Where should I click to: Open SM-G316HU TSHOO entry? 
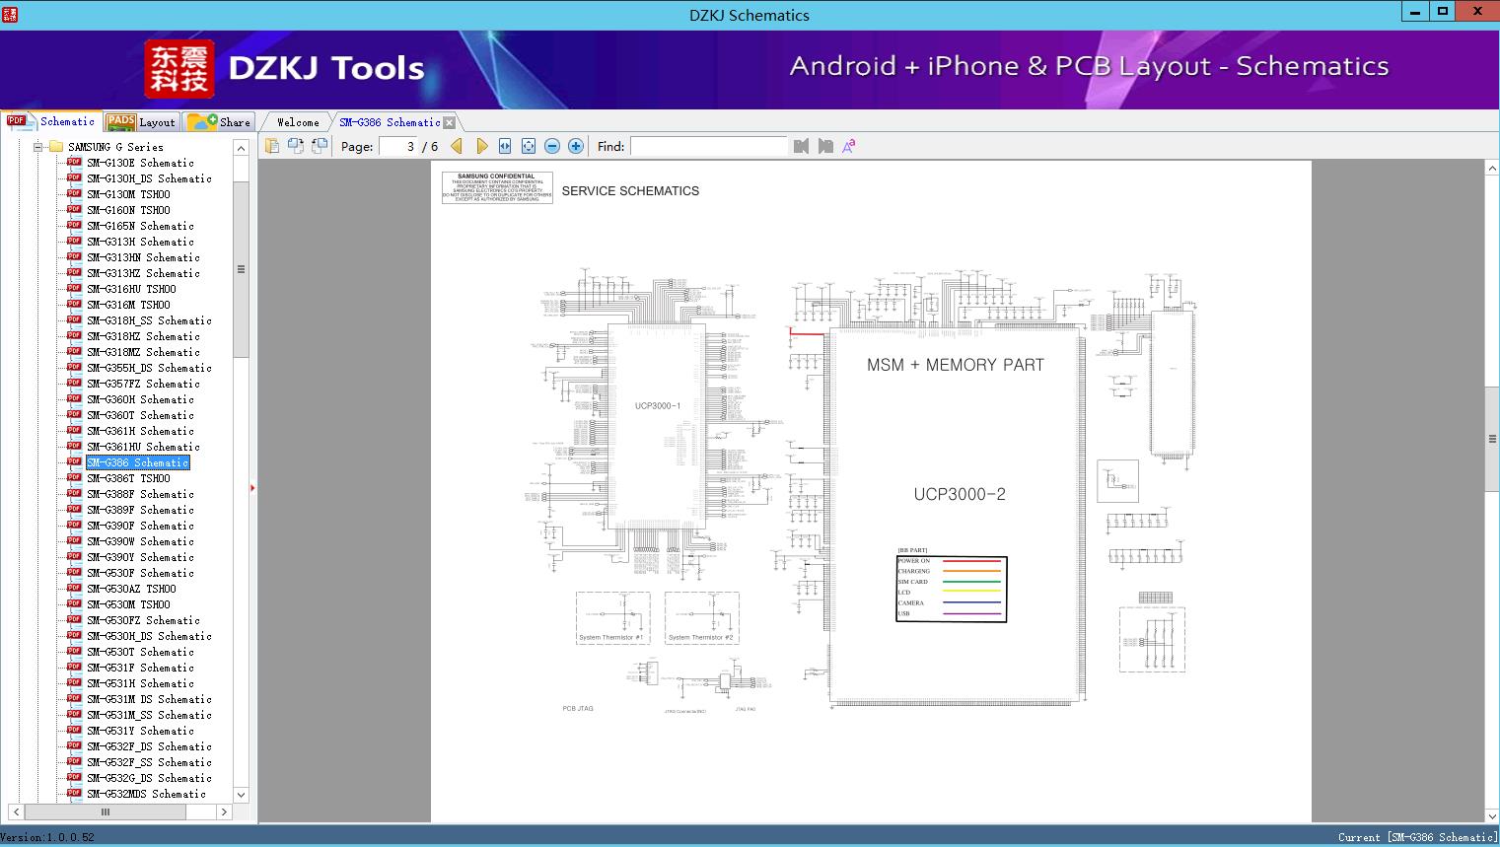pyautogui.click(x=131, y=289)
